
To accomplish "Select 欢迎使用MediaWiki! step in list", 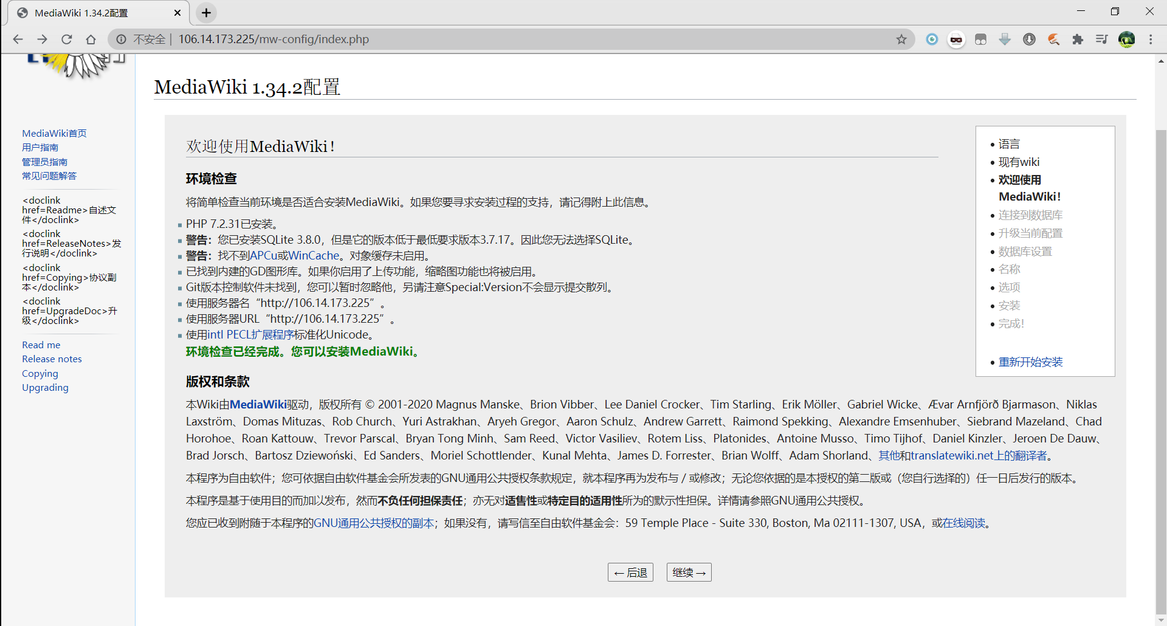I will pyautogui.click(x=1030, y=188).
